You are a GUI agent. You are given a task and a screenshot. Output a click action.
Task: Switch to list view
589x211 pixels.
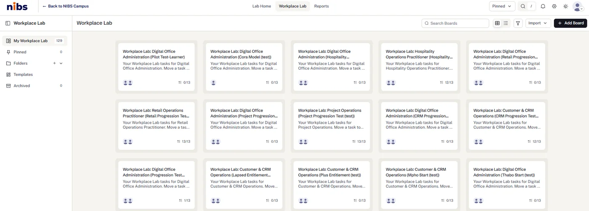coord(506,23)
